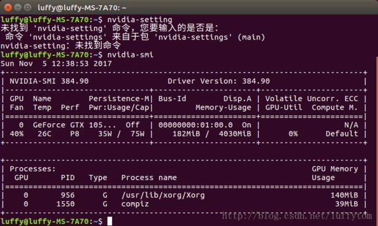Click the Disp.A column header
Image resolution: width=378 pixels, height=226 pixels.
pos(237,99)
